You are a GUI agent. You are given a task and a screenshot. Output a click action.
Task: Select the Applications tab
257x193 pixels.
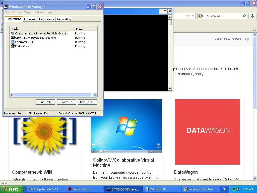[x=14, y=19]
